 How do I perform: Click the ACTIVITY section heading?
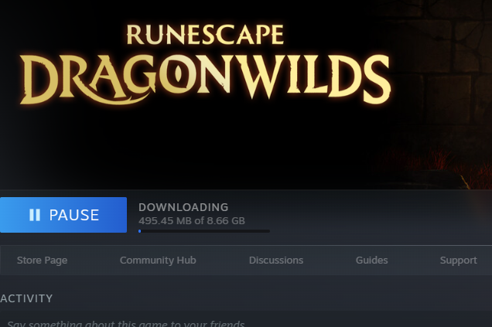(26, 298)
